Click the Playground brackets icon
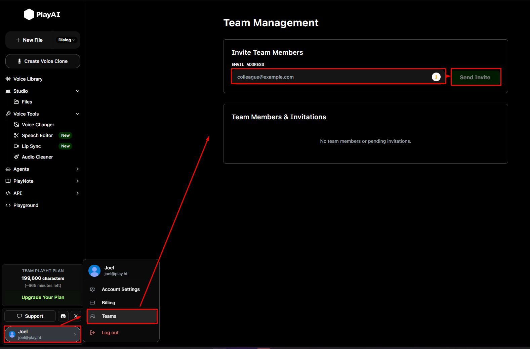The image size is (530, 349). (x=8, y=205)
